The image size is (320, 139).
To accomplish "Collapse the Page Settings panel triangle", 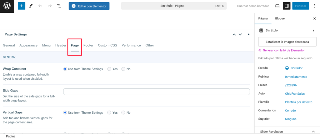I will click(248, 34).
